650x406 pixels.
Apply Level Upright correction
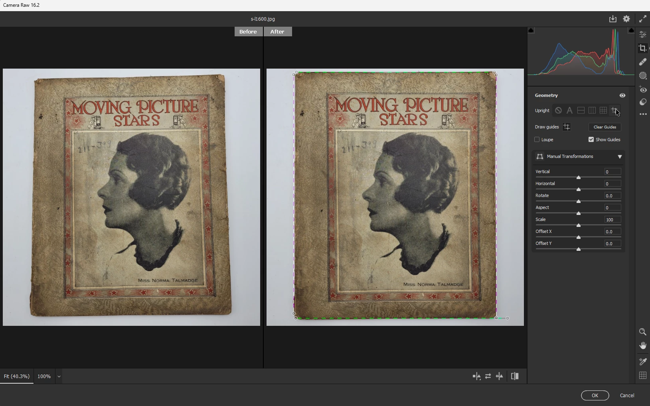point(581,110)
